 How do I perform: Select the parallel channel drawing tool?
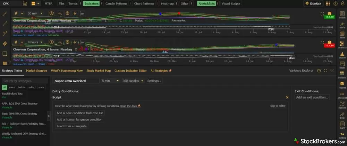(5, 44)
